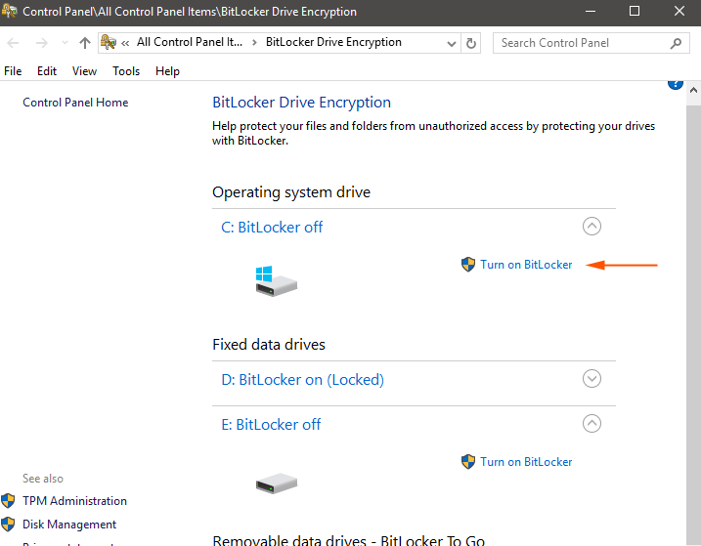Minimize the Control Panel window
This screenshot has height=546, width=701.
(x=591, y=11)
